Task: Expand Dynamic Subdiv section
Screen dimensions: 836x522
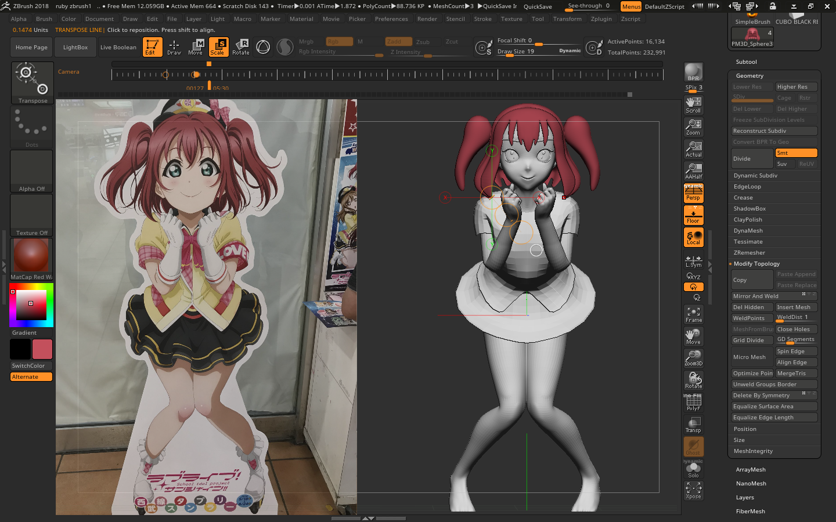Action: 755,176
